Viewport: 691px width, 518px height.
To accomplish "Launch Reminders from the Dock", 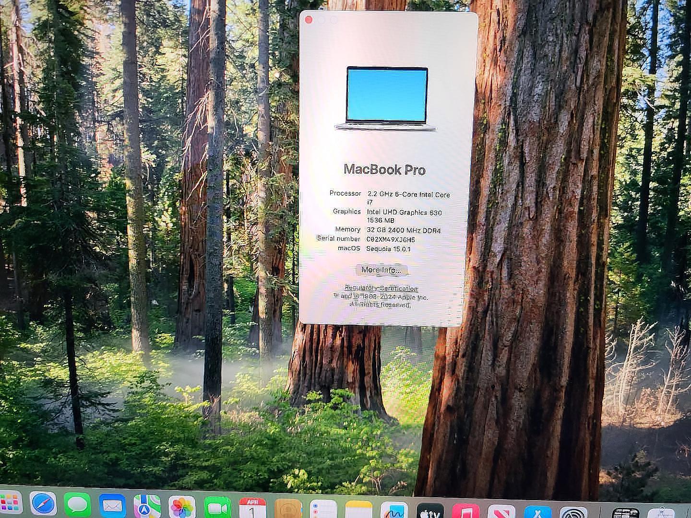I will click(323, 509).
